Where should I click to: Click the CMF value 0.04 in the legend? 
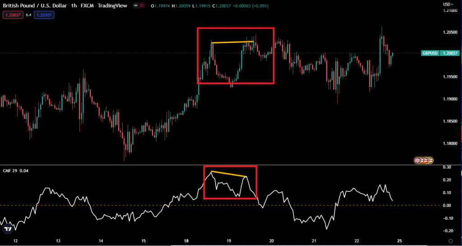coord(23,171)
